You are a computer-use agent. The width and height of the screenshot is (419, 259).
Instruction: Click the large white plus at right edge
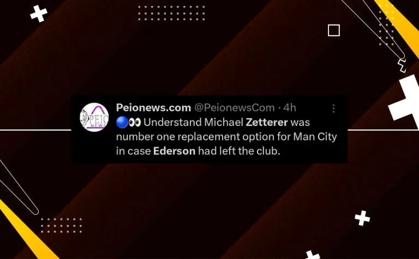[405, 102]
